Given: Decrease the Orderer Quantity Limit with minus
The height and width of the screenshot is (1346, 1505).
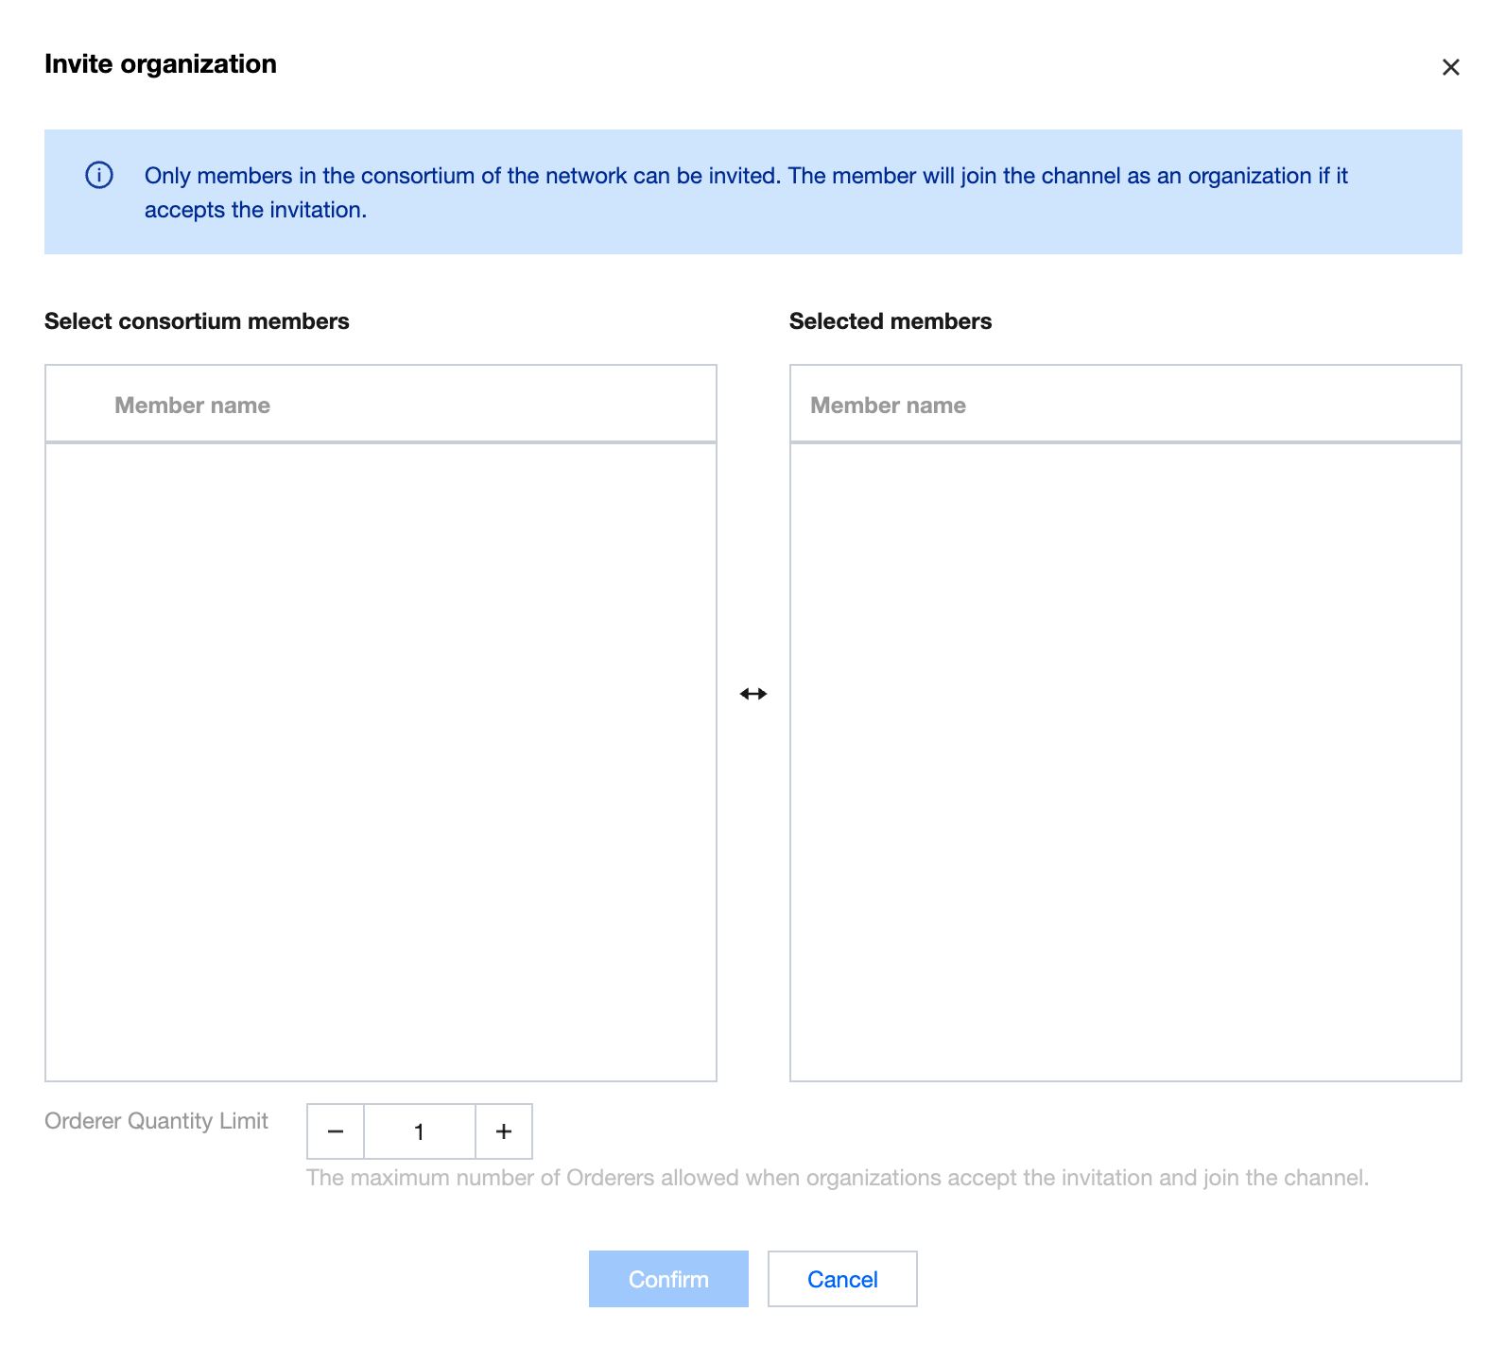Looking at the screenshot, I should point(336,1131).
